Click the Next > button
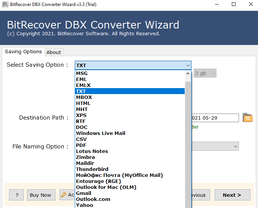Image resolution: width=258 pixels, height=208 pixels. point(232,195)
